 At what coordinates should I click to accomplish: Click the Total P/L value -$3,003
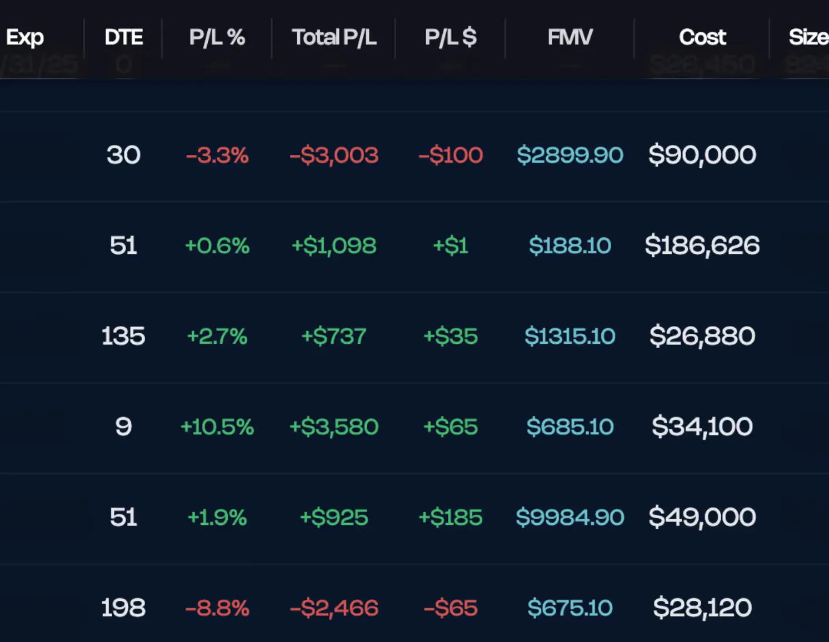click(x=334, y=156)
